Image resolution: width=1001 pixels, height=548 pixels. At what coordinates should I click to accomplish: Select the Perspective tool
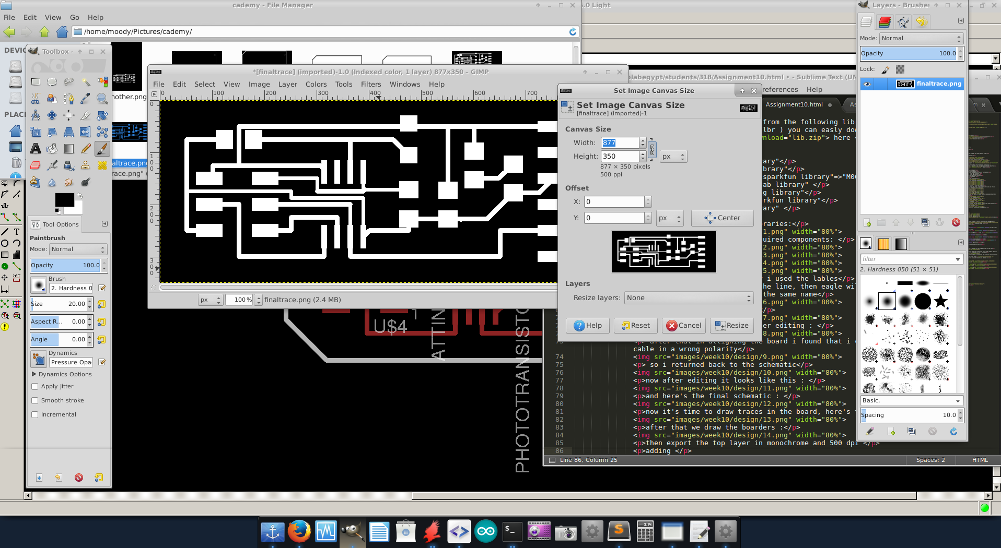[x=69, y=132]
